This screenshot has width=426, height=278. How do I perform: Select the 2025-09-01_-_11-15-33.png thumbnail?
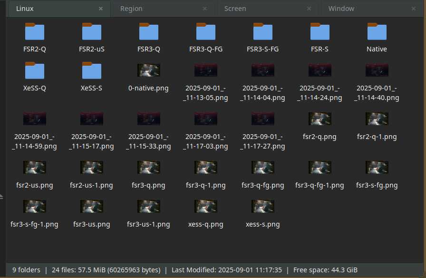point(149,119)
